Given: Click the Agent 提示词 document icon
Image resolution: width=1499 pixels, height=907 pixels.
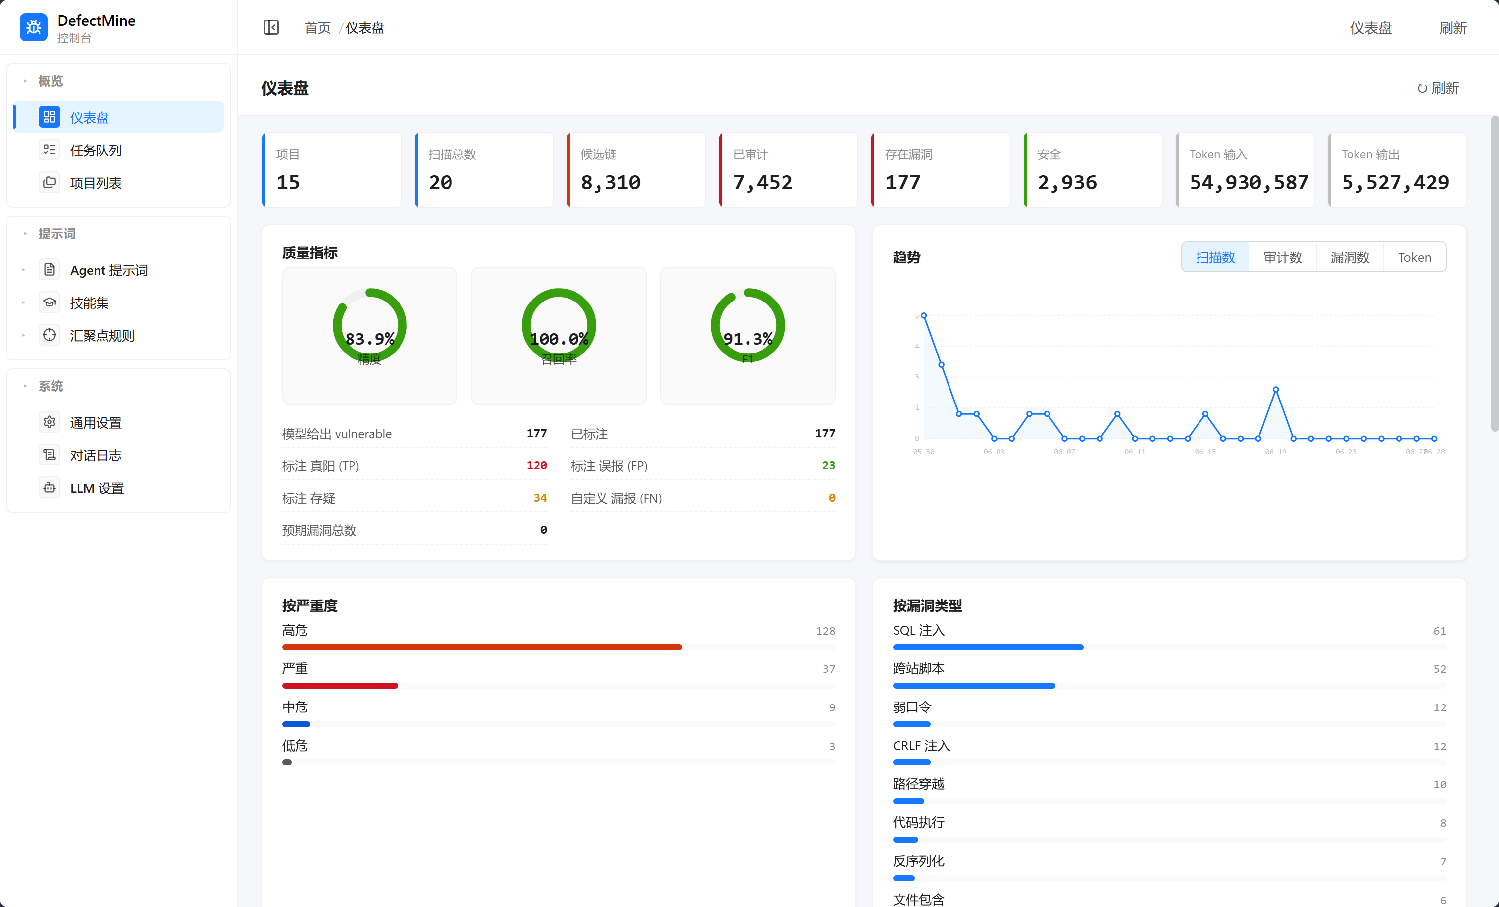Looking at the screenshot, I should click(x=50, y=269).
